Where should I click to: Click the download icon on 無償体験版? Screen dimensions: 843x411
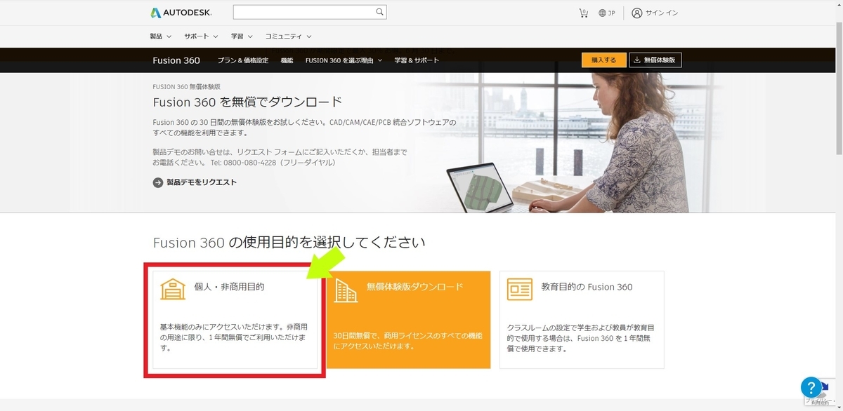637,60
